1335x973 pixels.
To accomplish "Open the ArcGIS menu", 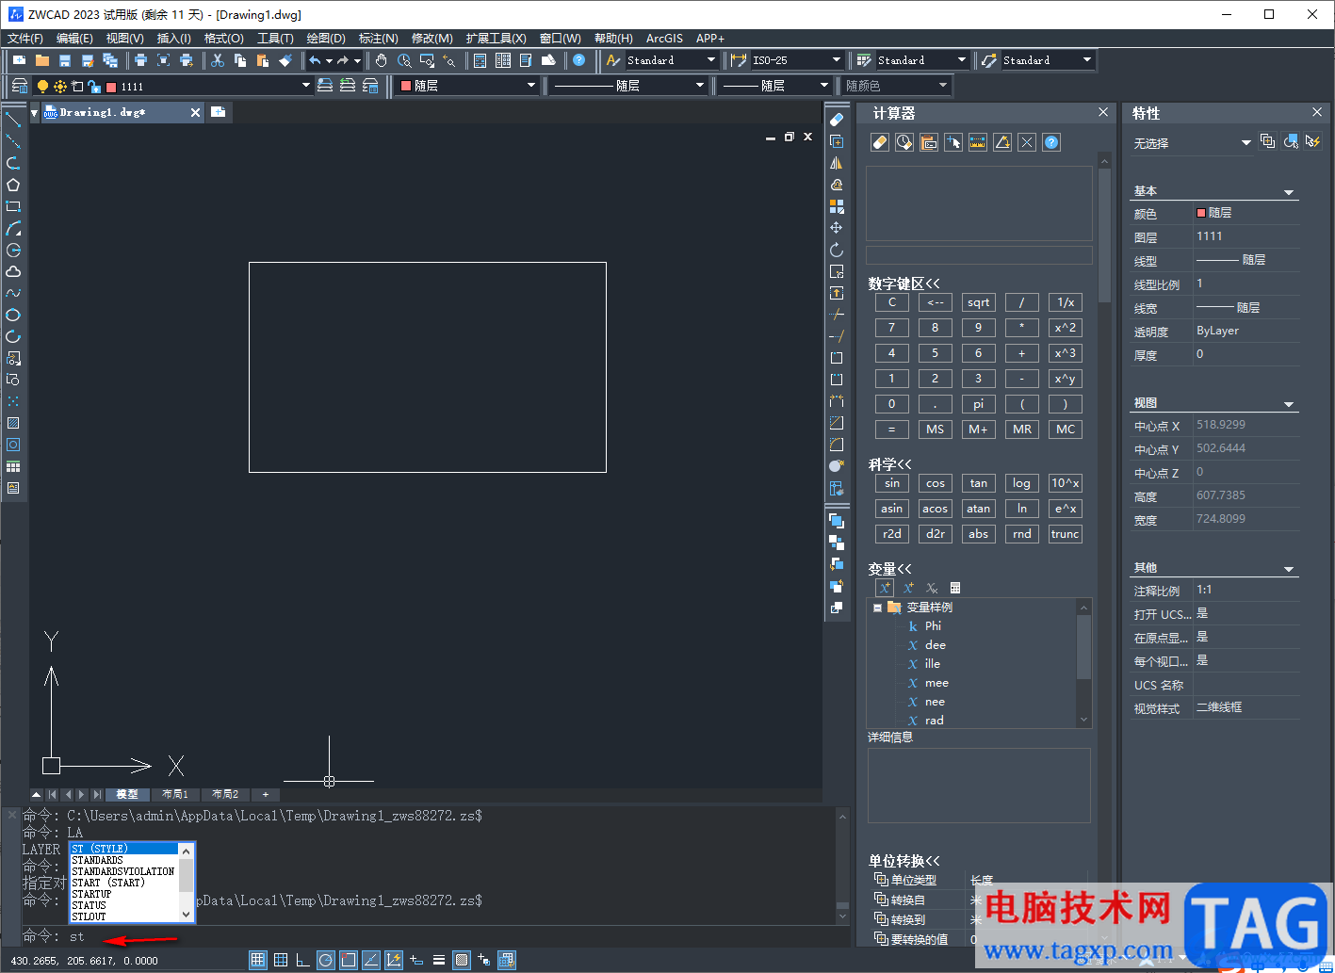I will [664, 39].
